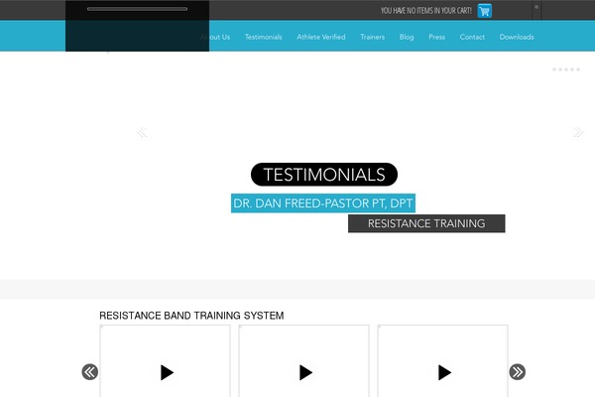
Task: Select the fourth hero slide dot
Action: coord(572,69)
